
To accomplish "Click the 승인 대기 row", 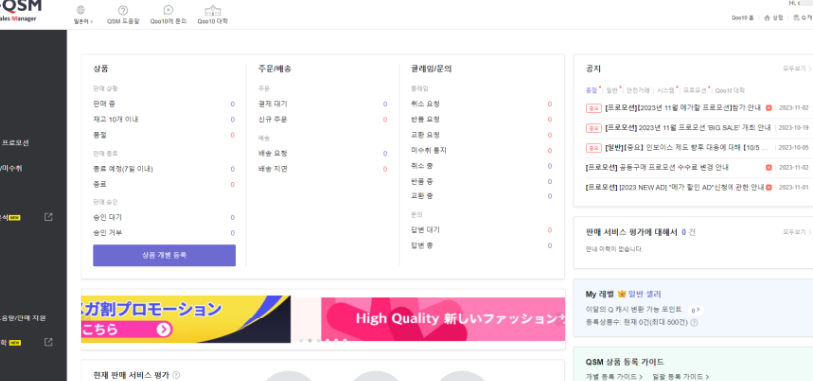I will pos(164,217).
